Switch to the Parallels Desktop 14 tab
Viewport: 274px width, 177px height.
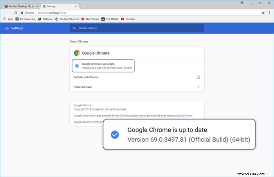coord(21,6)
